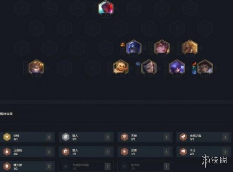Select the 永恒之森 3/3 trait entry

click(203, 137)
